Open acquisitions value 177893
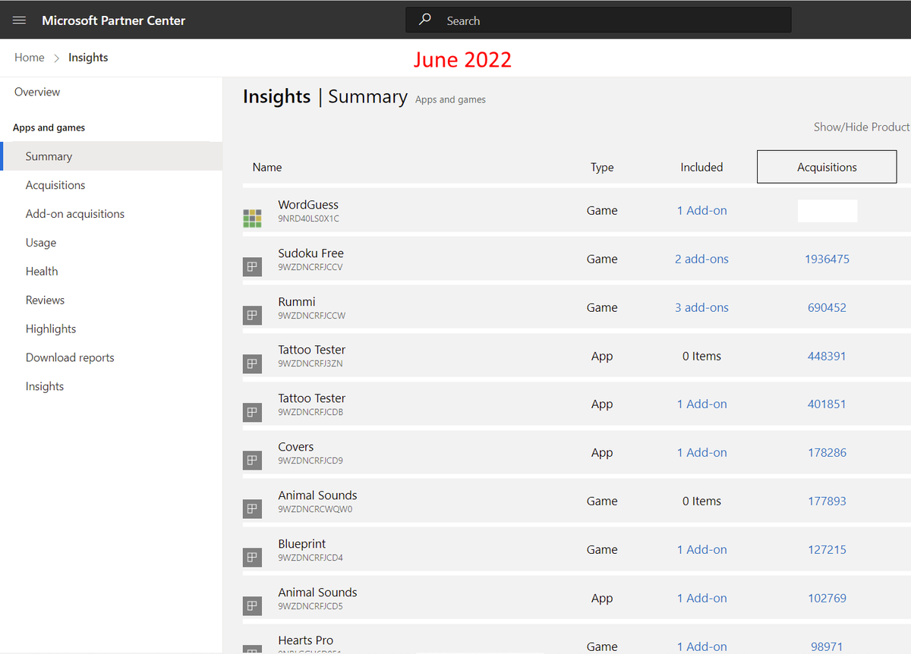Image resolution: width=911 pixels, height=654 pixels. pos(827,502)
